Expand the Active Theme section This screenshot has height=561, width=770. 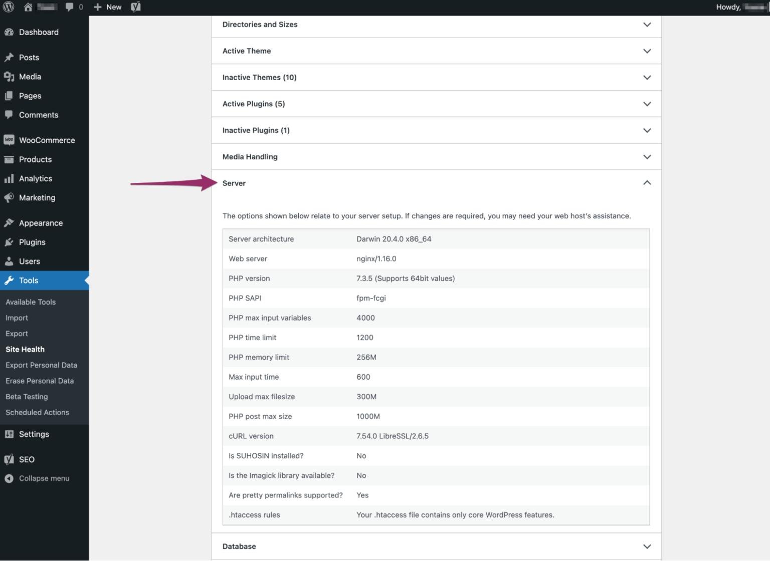(x=436, y=51)
